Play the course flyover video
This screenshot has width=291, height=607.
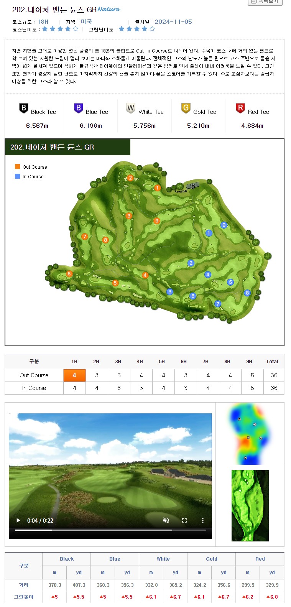(x=18, y=520)
